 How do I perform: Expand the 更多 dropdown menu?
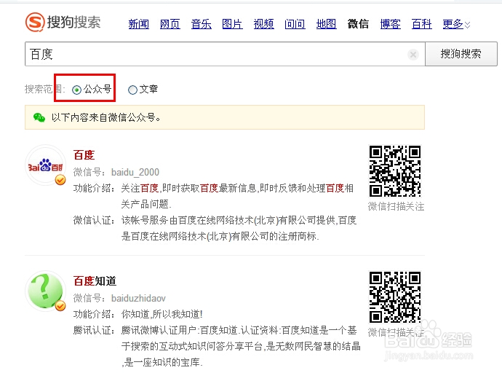pos(456,24)
